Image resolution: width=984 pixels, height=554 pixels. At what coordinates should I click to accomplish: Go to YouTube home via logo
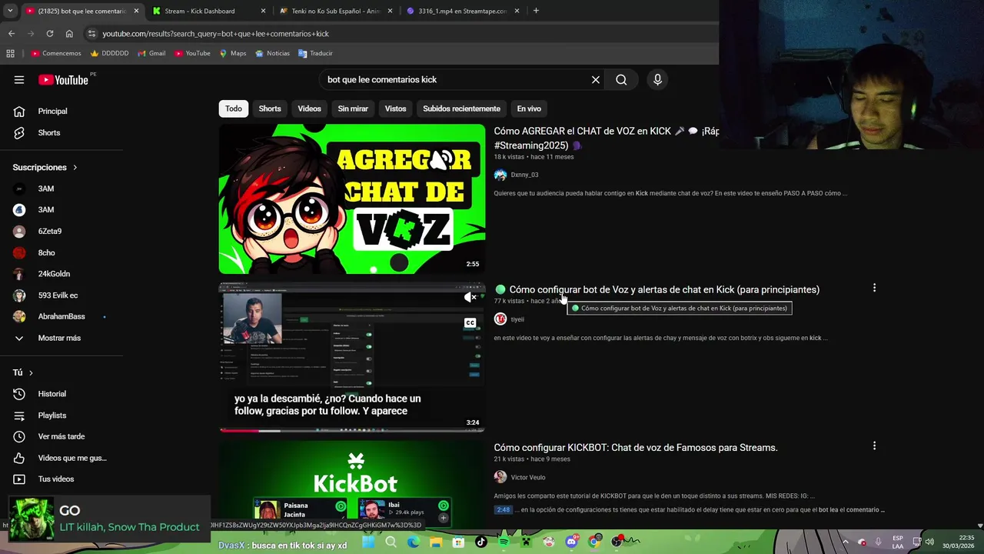coord(64,79)
